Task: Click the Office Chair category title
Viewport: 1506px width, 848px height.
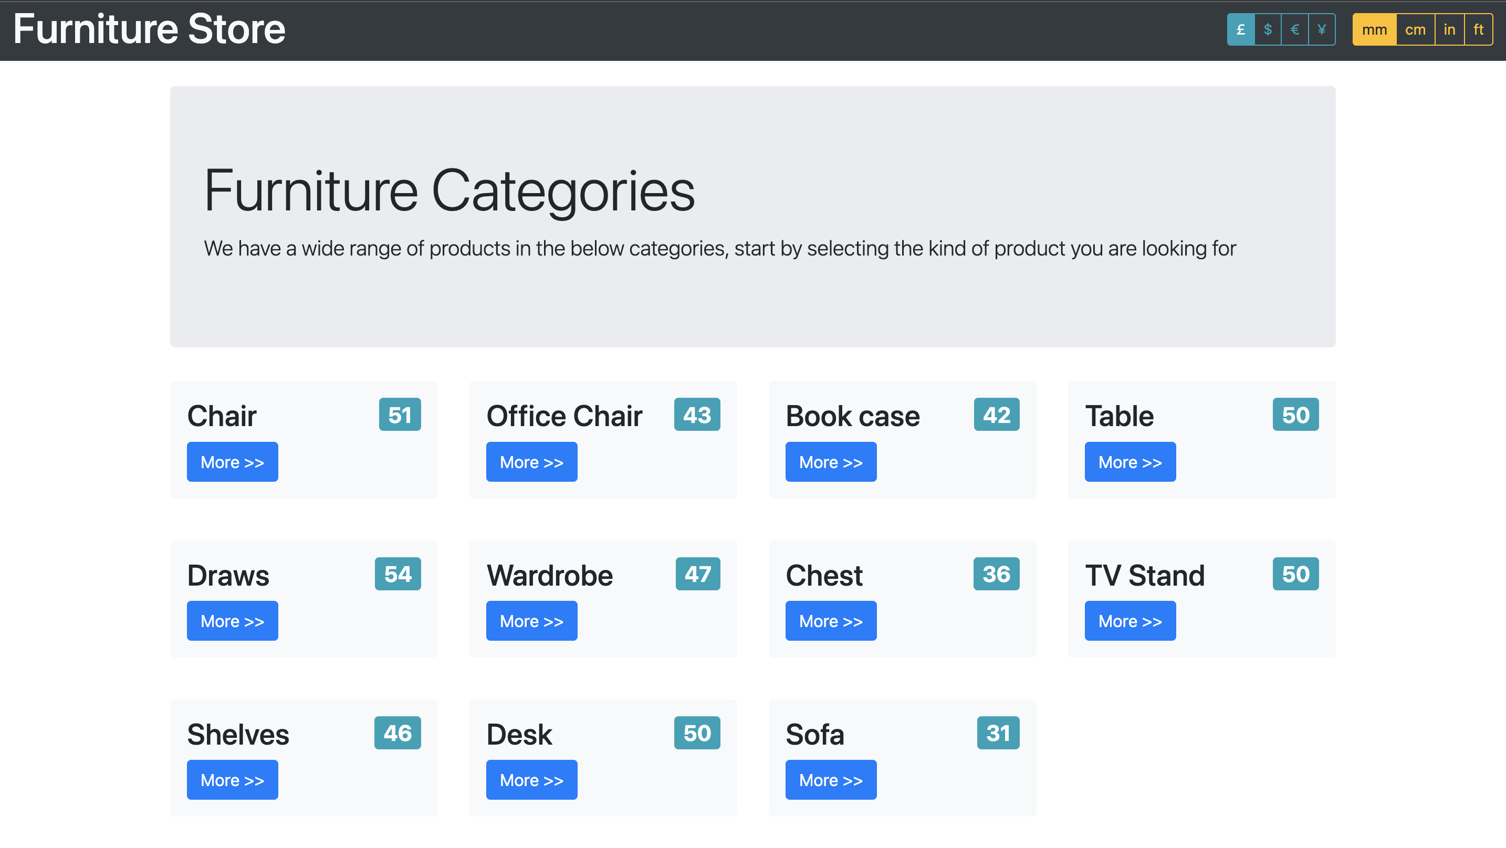Action: click(x=564, y=416)
